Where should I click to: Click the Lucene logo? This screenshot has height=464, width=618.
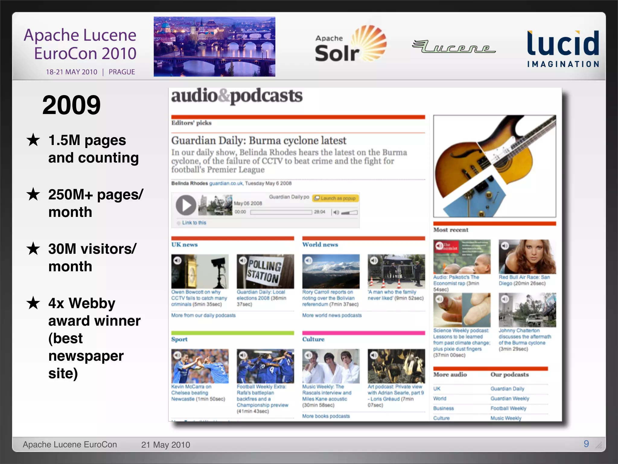point(454,47)
